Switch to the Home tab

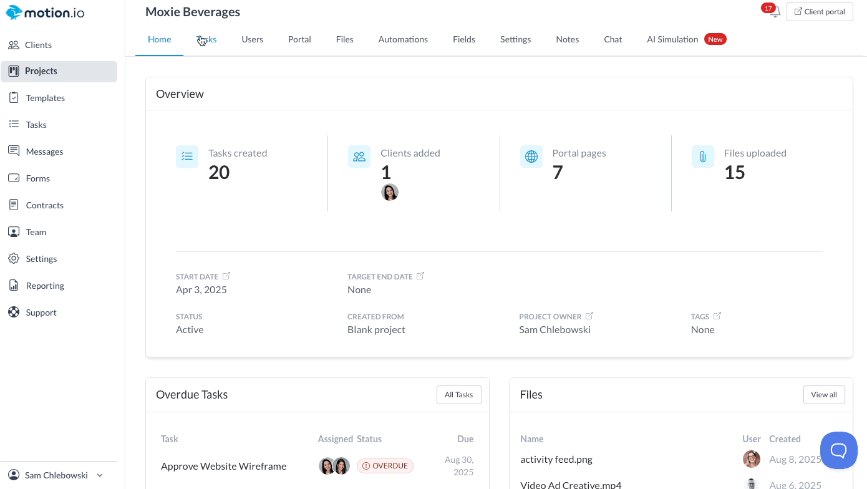(160, 39)
